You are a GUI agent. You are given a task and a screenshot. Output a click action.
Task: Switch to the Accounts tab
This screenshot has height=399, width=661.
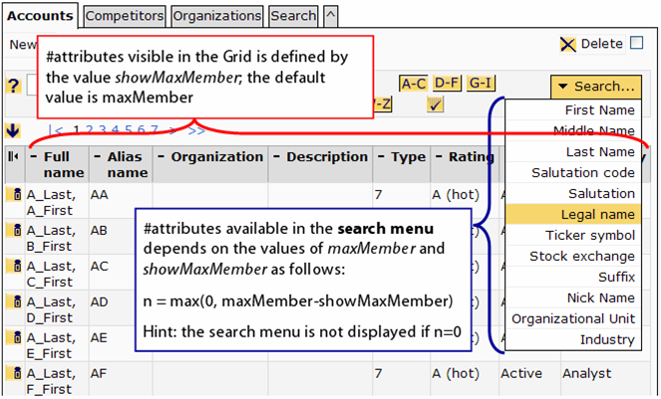(40, 16)
